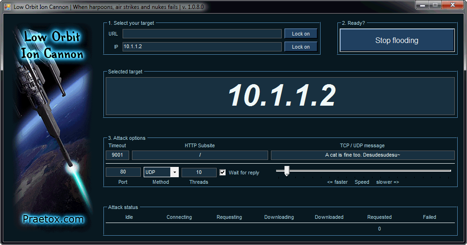This screenshot has height=245, width=467.
Task: Click the Threads field showing 10
Action: click(x=199, y=172)
